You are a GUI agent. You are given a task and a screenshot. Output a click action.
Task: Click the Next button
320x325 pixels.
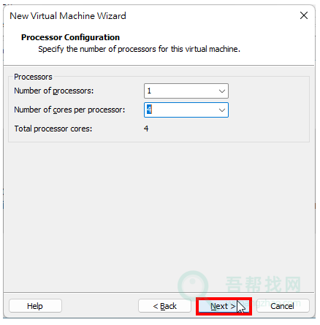[x=224, y=306]
